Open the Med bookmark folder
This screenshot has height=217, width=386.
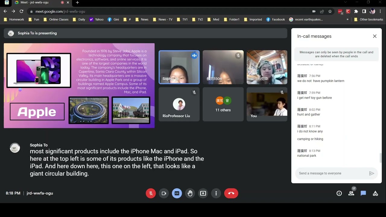[213, 19]
